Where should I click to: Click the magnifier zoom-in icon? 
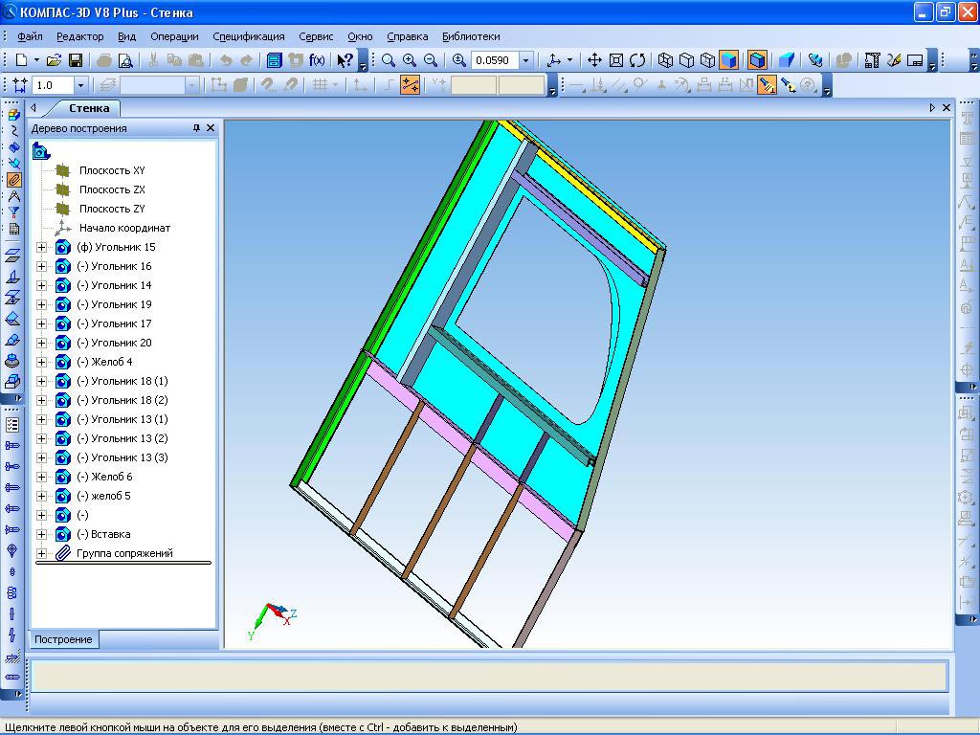[410, 60]
